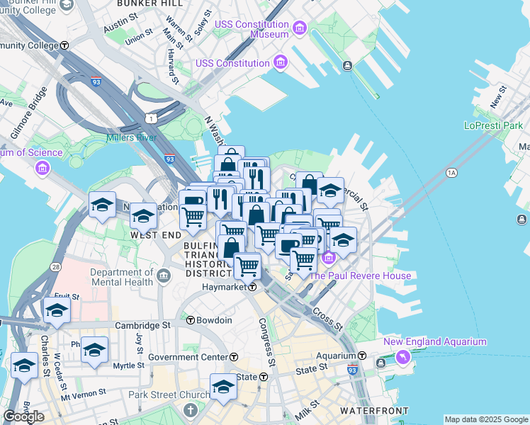Click the I-93 shield near Millers River
Viewport: 530px width, 425px height.
169,159
